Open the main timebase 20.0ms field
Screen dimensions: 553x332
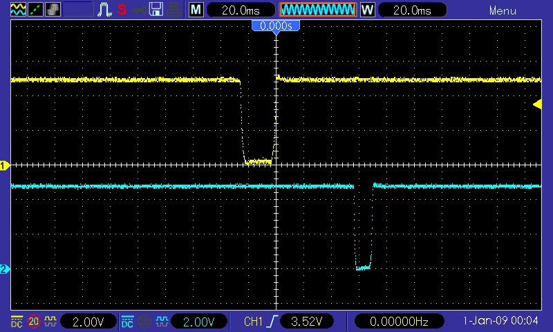(x=240, y=10)
